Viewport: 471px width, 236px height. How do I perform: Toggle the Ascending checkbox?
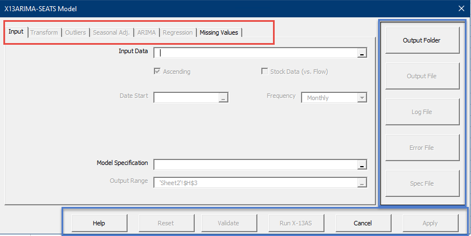(158, 72)
